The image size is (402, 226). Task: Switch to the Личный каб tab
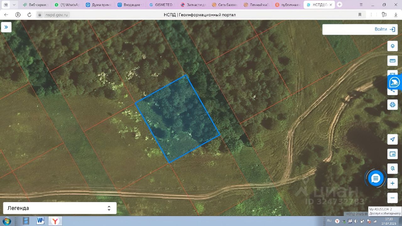click(x=256, y=5)
